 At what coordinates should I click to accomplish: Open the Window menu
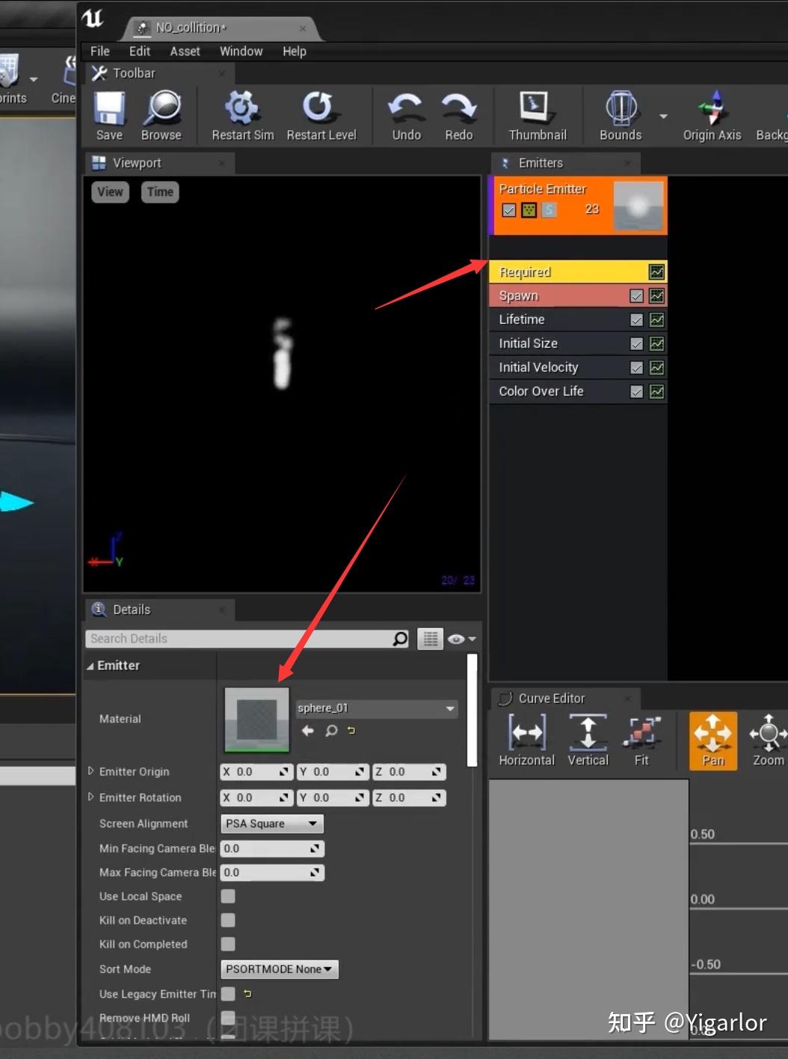(x=241, y=51)
